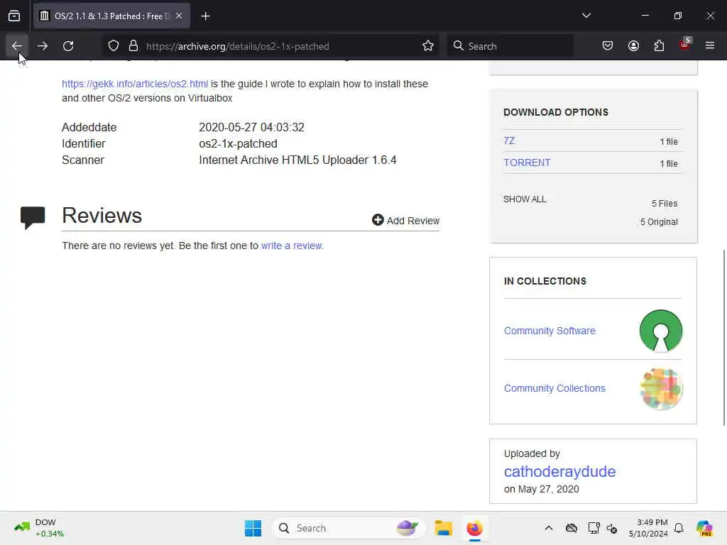This screenshot has width=727, height=545.
Task: Click the taskbar Search box
Action: tap(348, 528)
